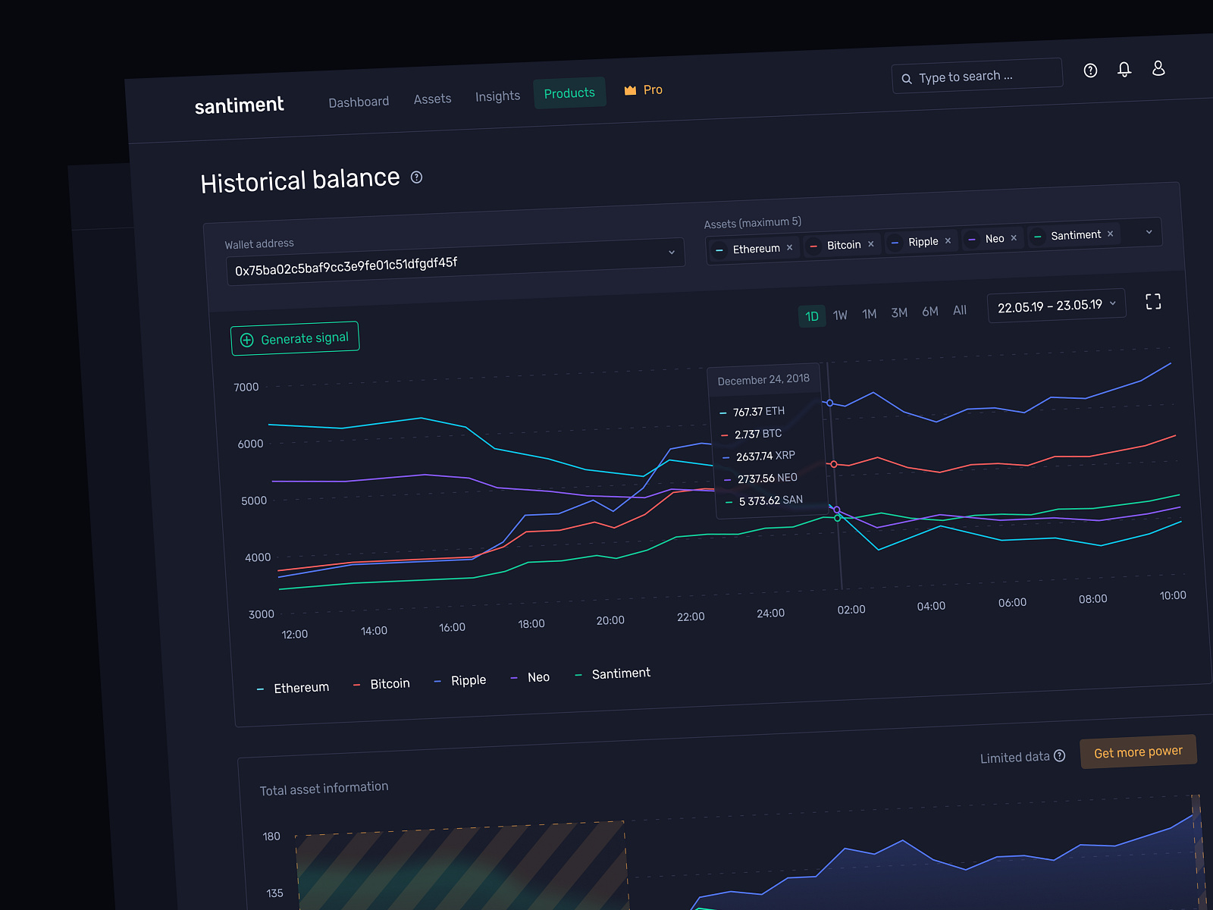Open the Products menu item
Image resolution: width=1213 pixels, height=910 pixels.
[x=569, y=93]
